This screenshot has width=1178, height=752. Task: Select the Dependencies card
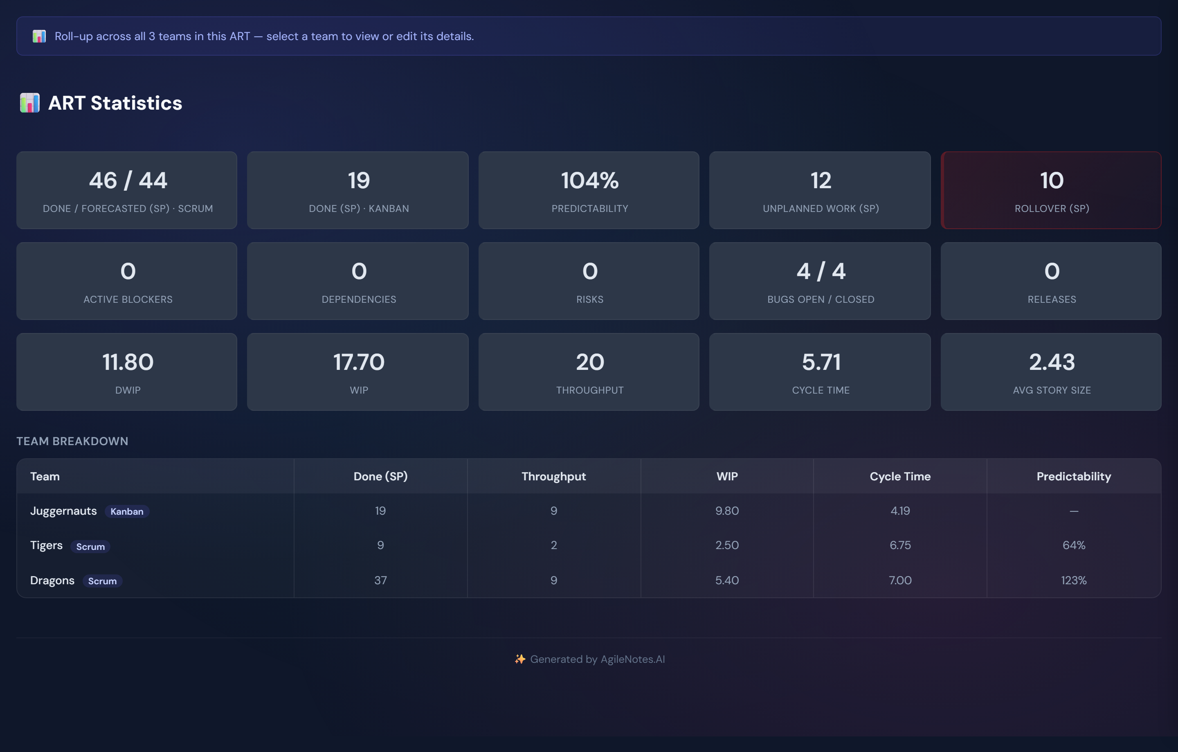click(357, 281)
